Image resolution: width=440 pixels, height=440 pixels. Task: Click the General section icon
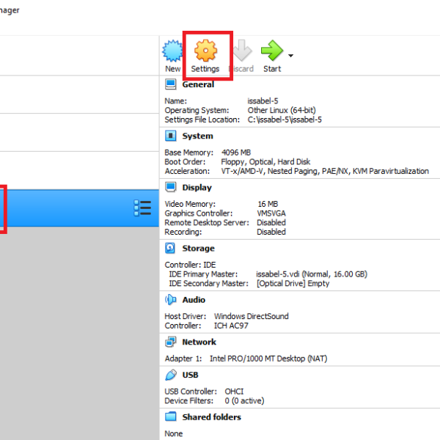171,84
